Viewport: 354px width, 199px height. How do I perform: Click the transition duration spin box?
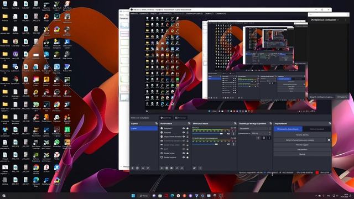261,133
